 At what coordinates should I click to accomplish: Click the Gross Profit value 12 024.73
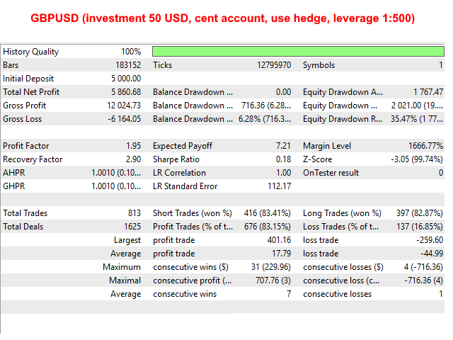[x=124, y=106]
